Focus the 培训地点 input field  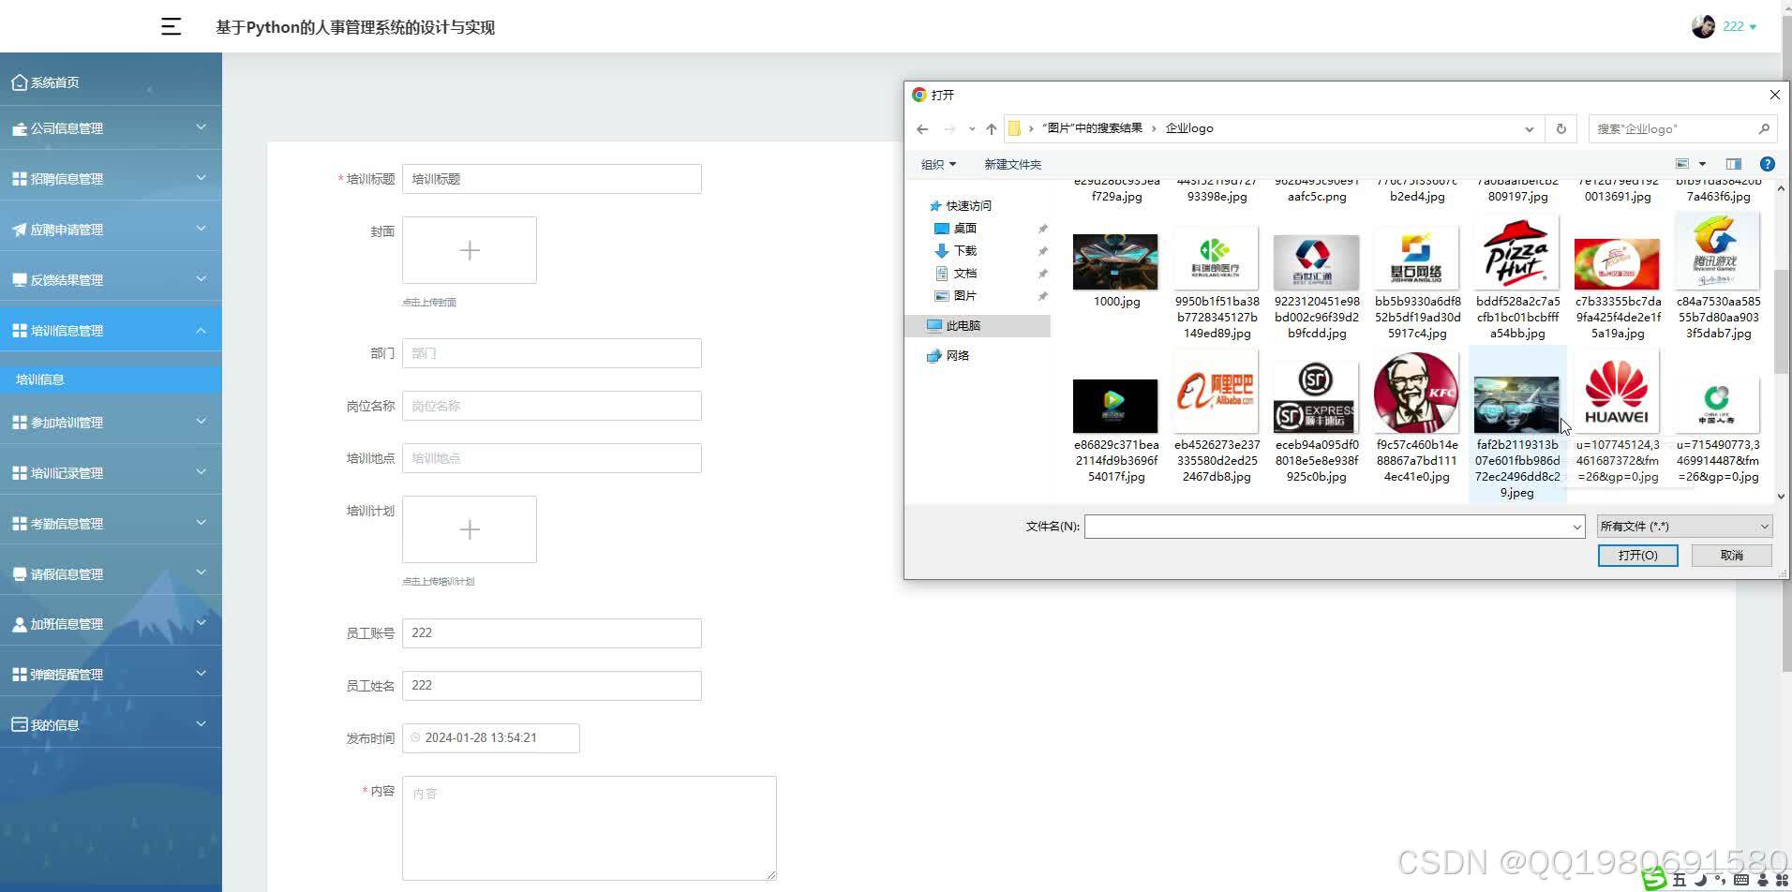(551, 458)
